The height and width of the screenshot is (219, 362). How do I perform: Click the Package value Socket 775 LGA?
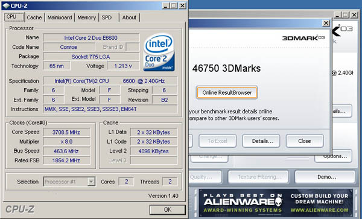[91, 57]
